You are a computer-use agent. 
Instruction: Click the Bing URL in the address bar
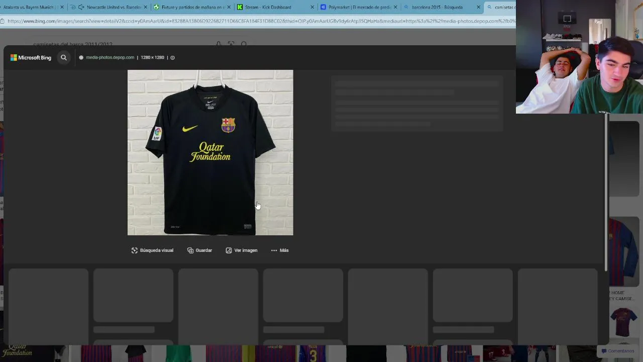(261, 21)
